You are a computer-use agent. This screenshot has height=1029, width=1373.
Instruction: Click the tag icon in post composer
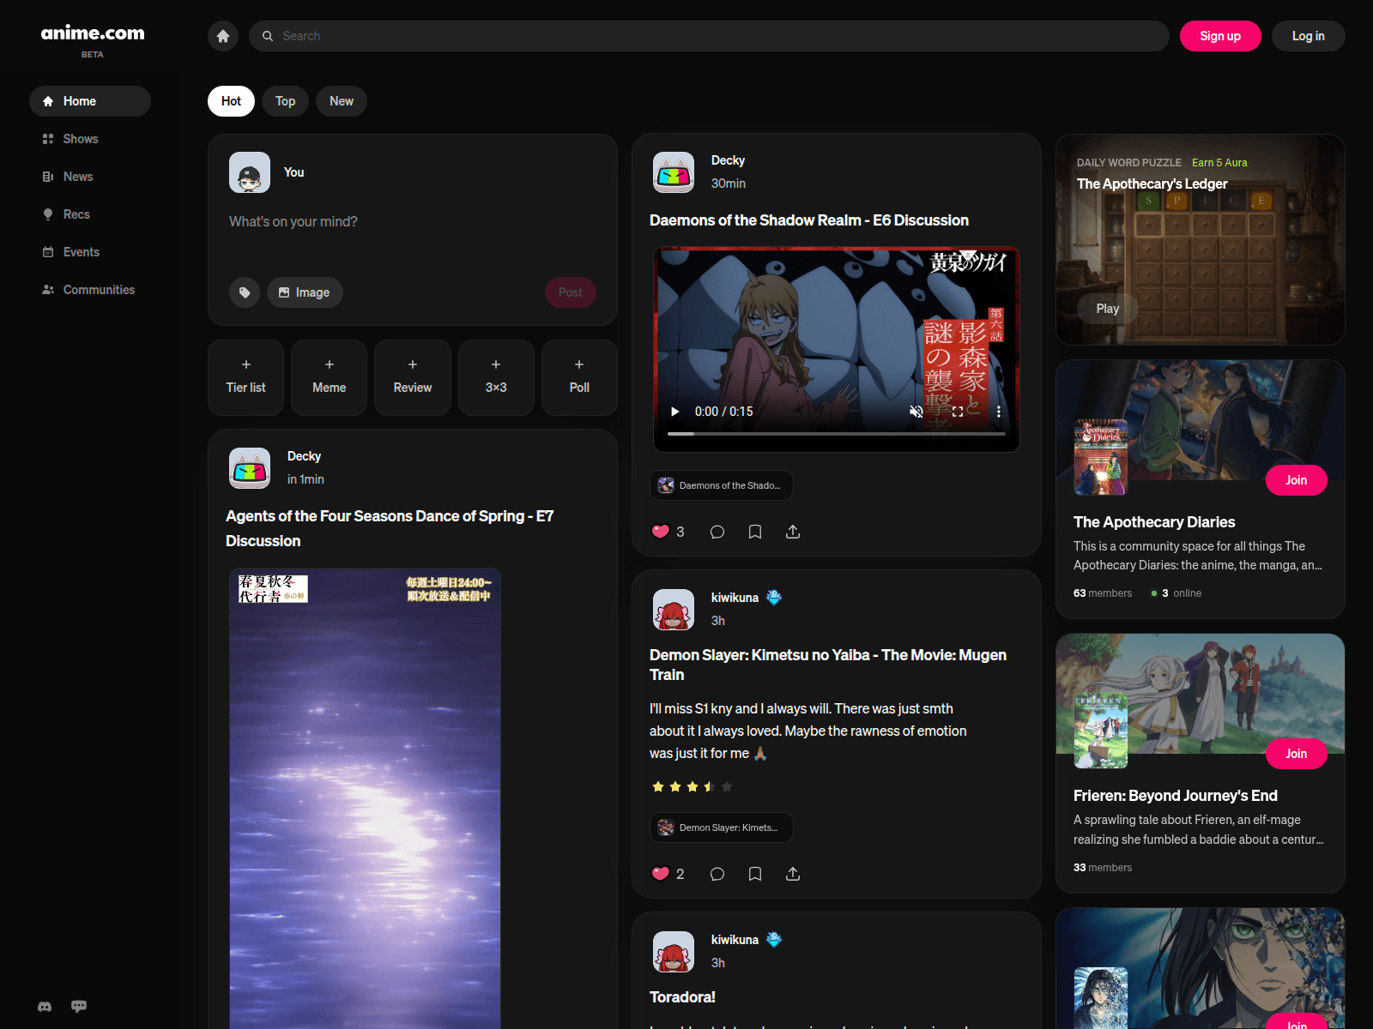pyautogui.click(x=245, y=292)
